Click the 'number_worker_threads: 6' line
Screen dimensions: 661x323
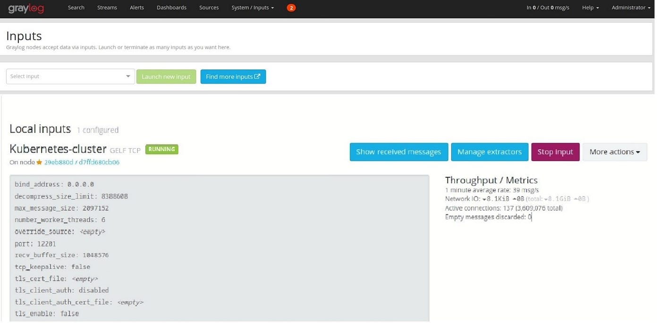click(x=60, y=220)
